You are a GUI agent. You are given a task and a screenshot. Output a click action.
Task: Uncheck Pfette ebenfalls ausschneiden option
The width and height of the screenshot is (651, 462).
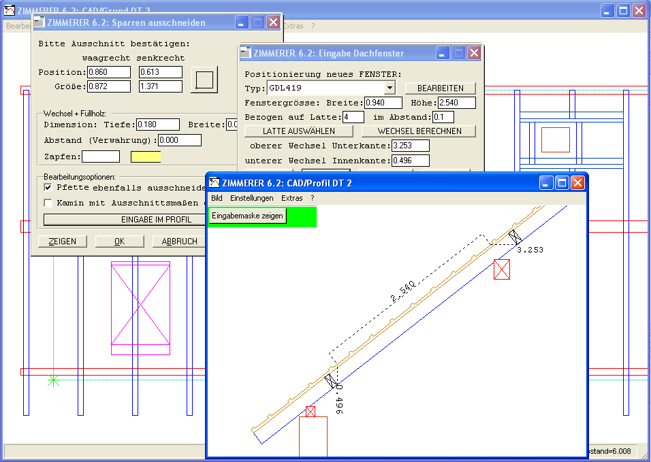[48, 187]
